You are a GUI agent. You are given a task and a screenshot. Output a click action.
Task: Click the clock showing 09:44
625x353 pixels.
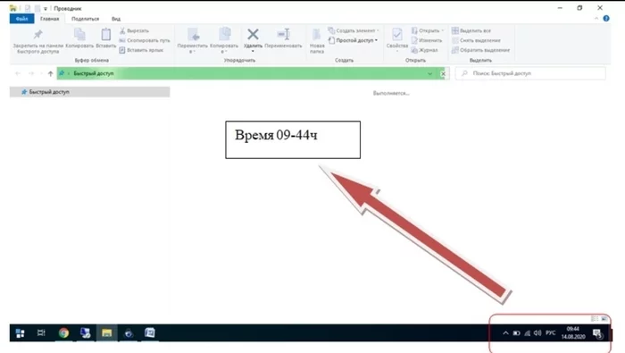[x=573, y=329]
